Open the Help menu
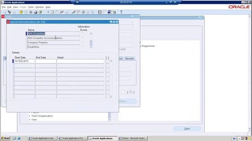Screen dimensions: 252x141 (x=48, y=7)
